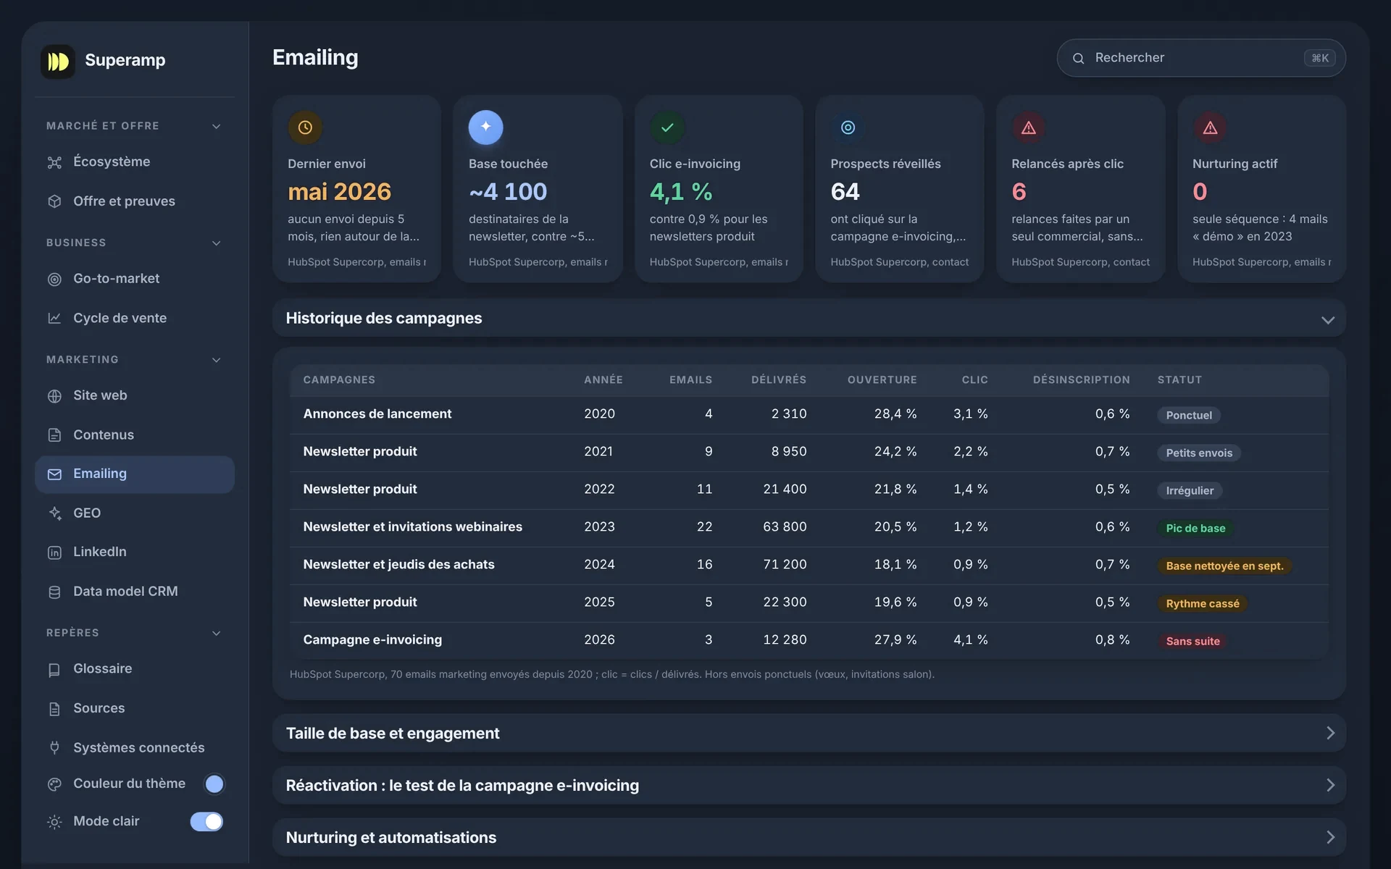
Task: Click the Go-to-market target icon
Action: pos(54,279)
